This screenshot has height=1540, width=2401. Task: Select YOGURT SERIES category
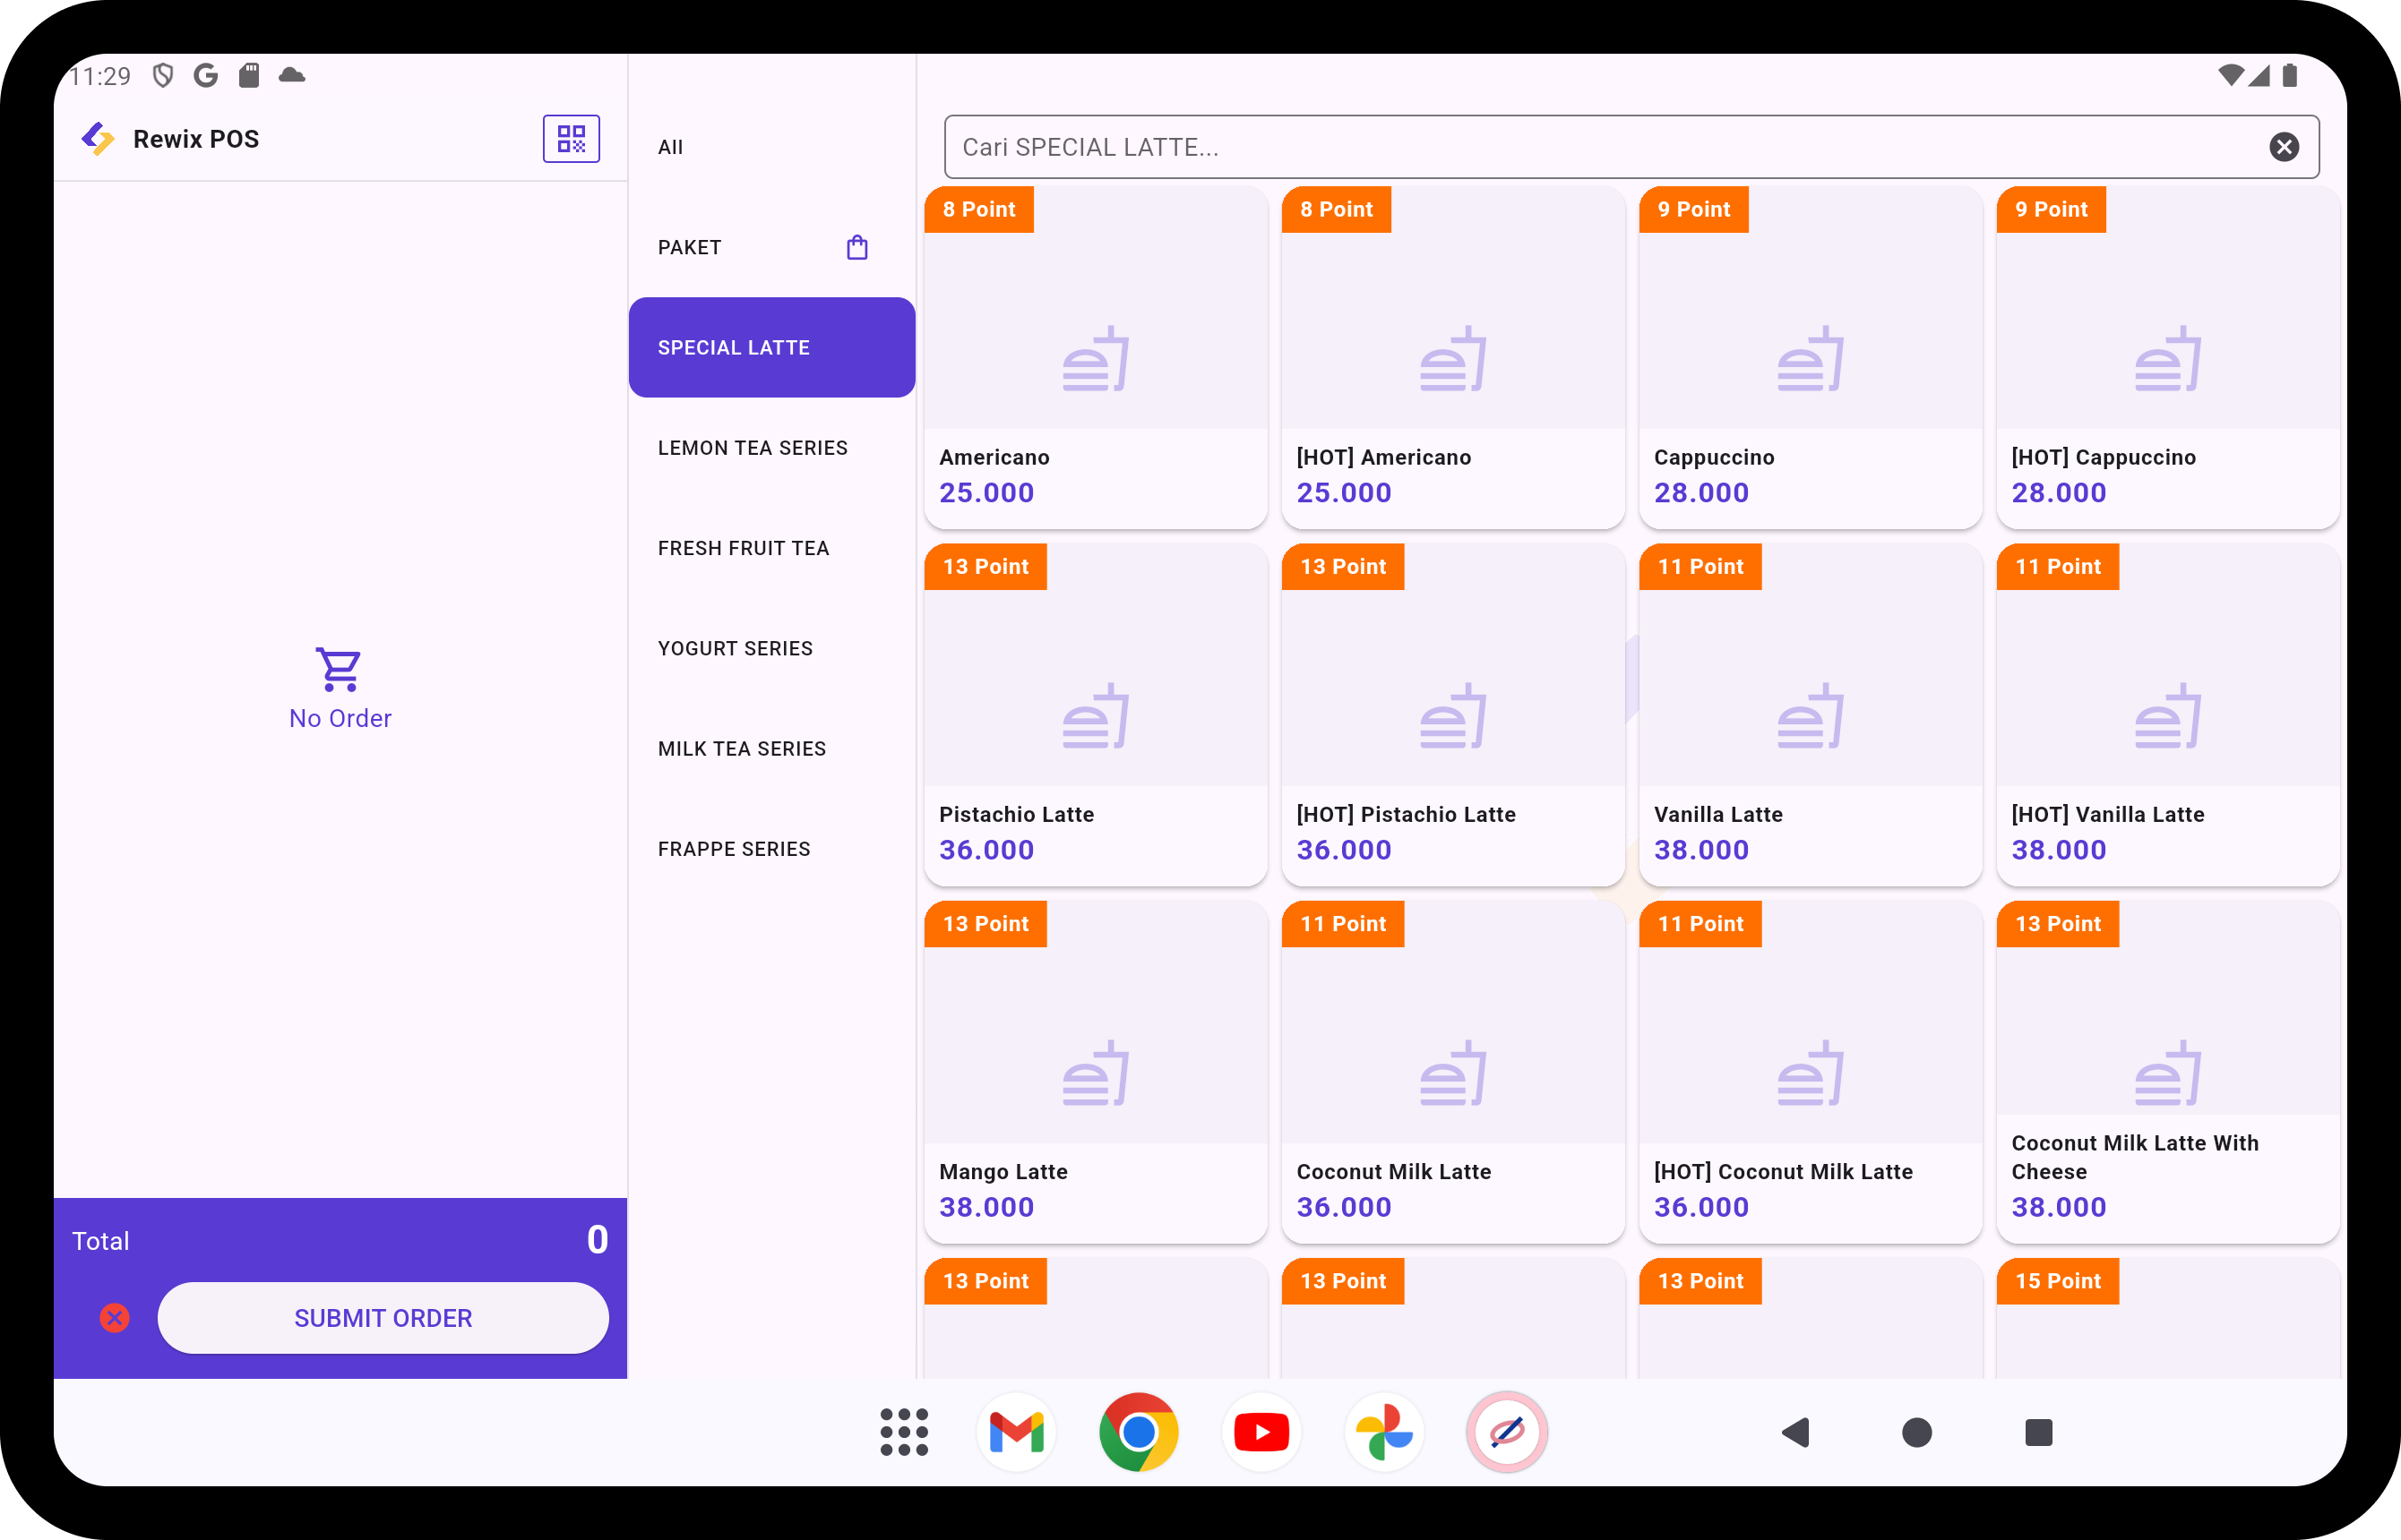pyautogui.click(x=735, y=646)
